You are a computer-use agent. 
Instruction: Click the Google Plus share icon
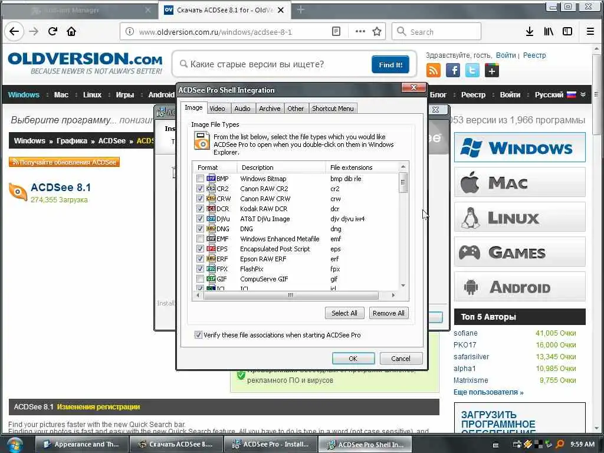click(x=492, y=71)
